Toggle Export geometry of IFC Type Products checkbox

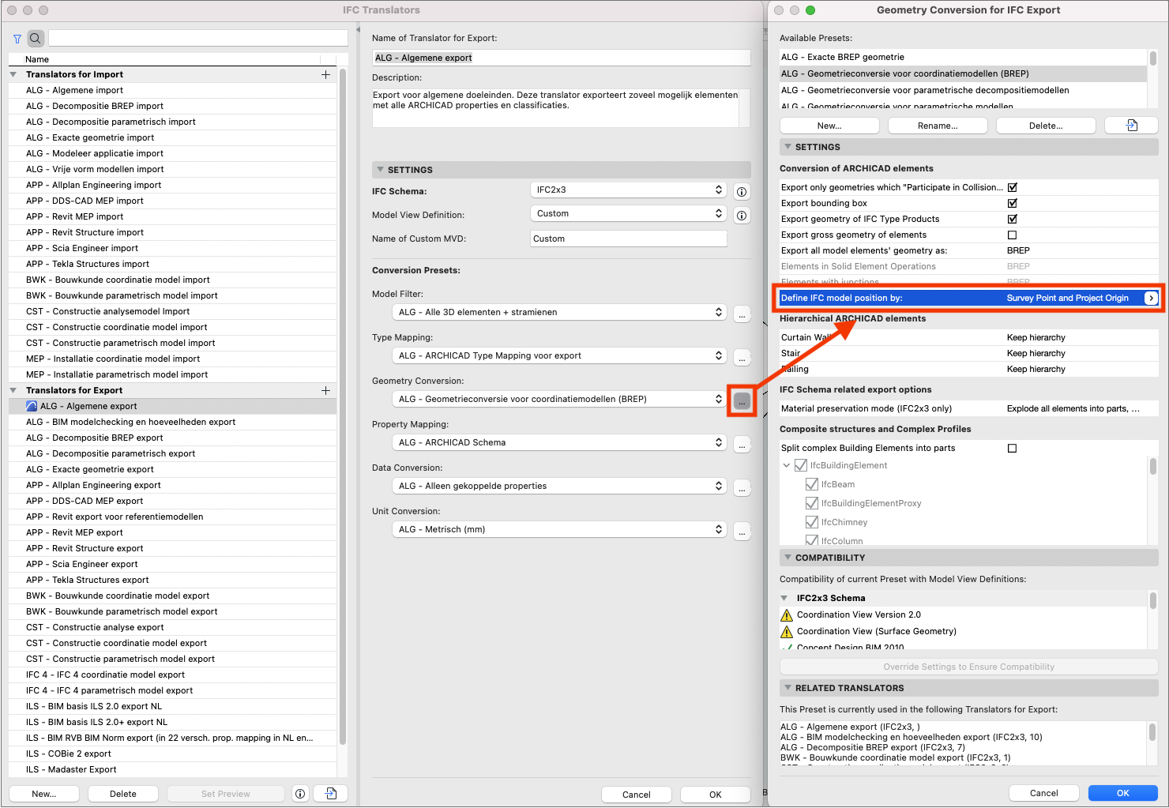click(x=1012, y=219)
